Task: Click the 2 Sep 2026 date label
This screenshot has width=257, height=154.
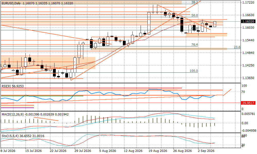Action: click(206, 151)
